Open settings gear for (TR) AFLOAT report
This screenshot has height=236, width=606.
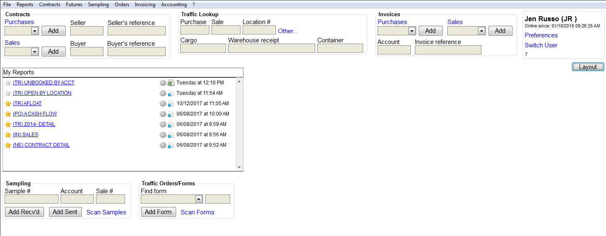[x=163, y=103]
